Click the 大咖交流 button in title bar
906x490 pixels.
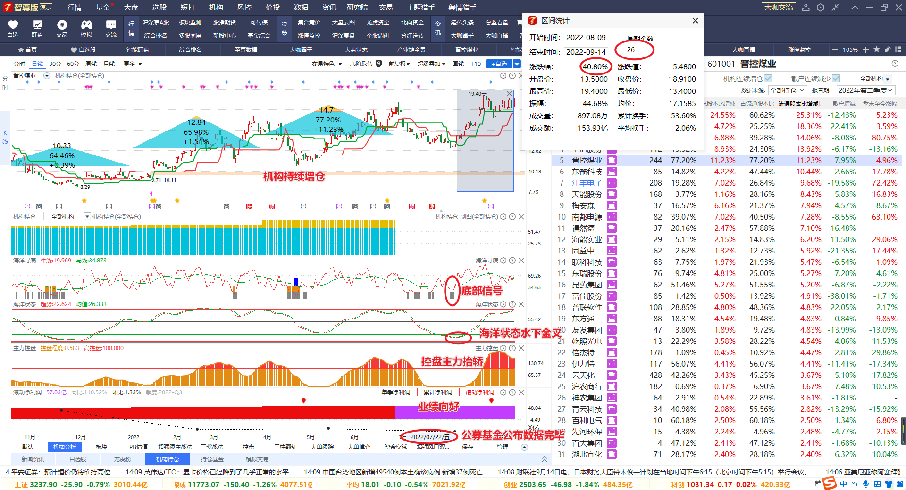pyautogui.click(x=779, y=8)
